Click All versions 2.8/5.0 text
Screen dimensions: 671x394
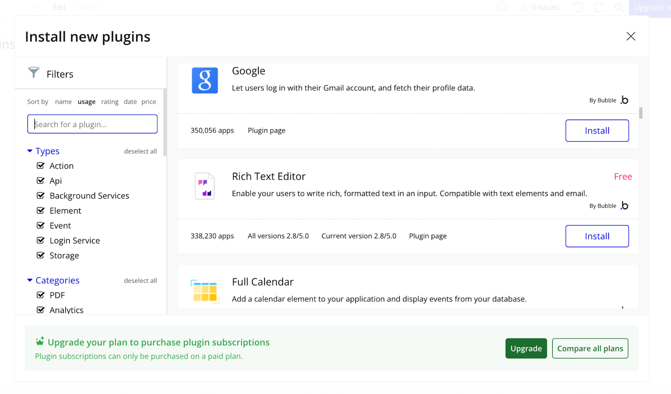278,236
